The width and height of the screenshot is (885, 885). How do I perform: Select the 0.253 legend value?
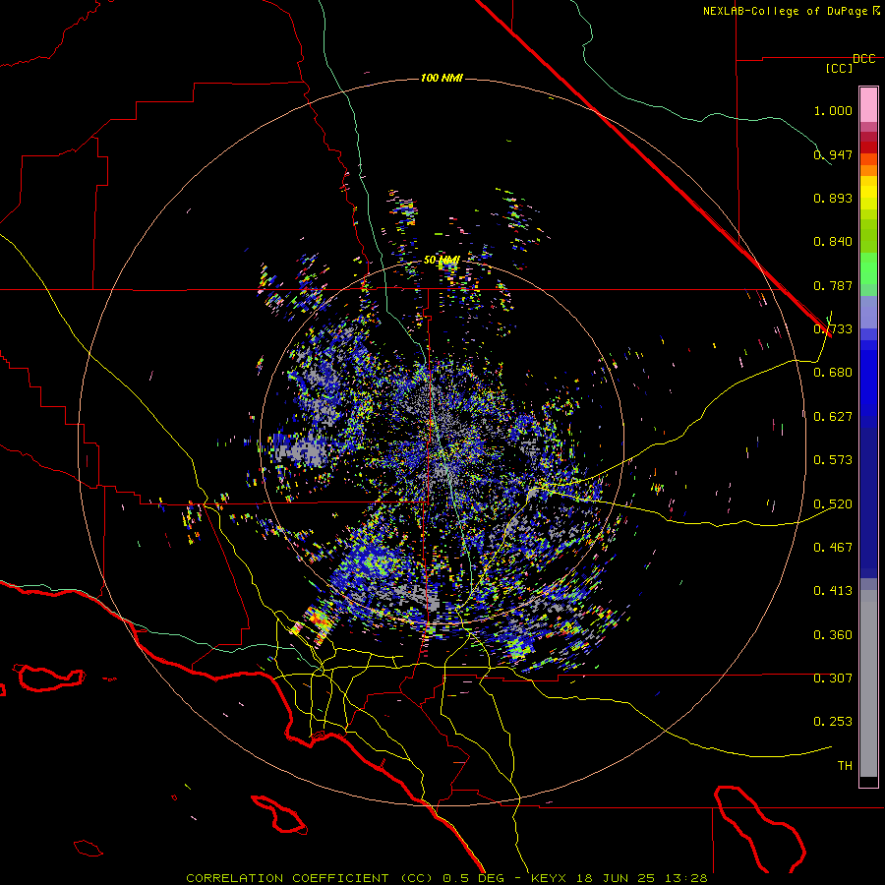coord(833,722)
